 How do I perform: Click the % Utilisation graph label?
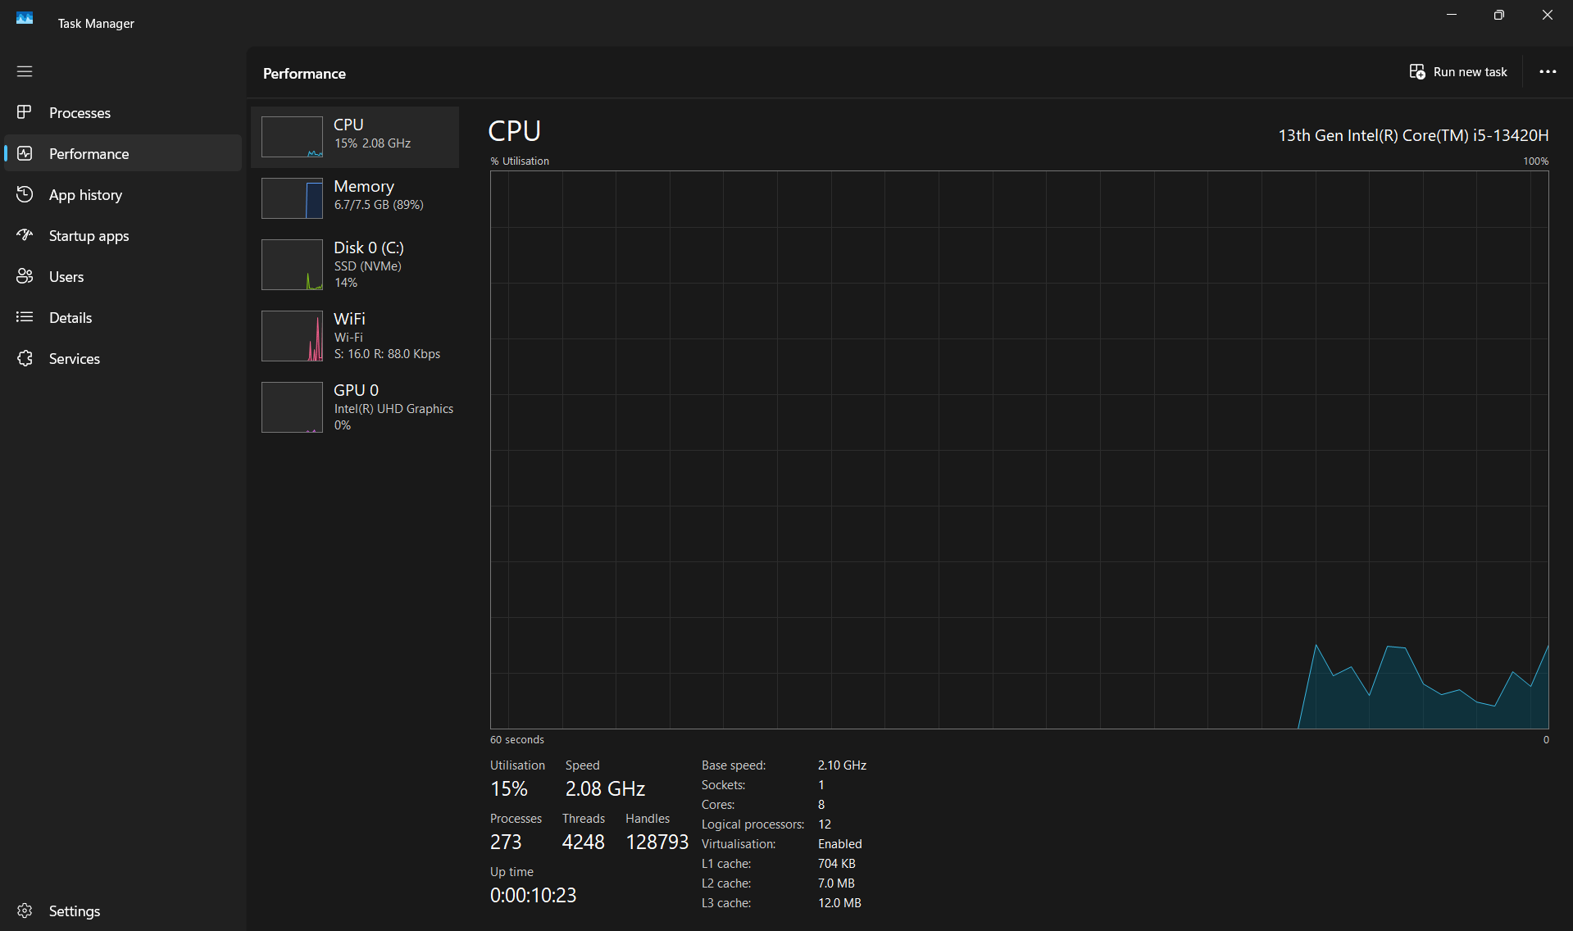[520, 161]
